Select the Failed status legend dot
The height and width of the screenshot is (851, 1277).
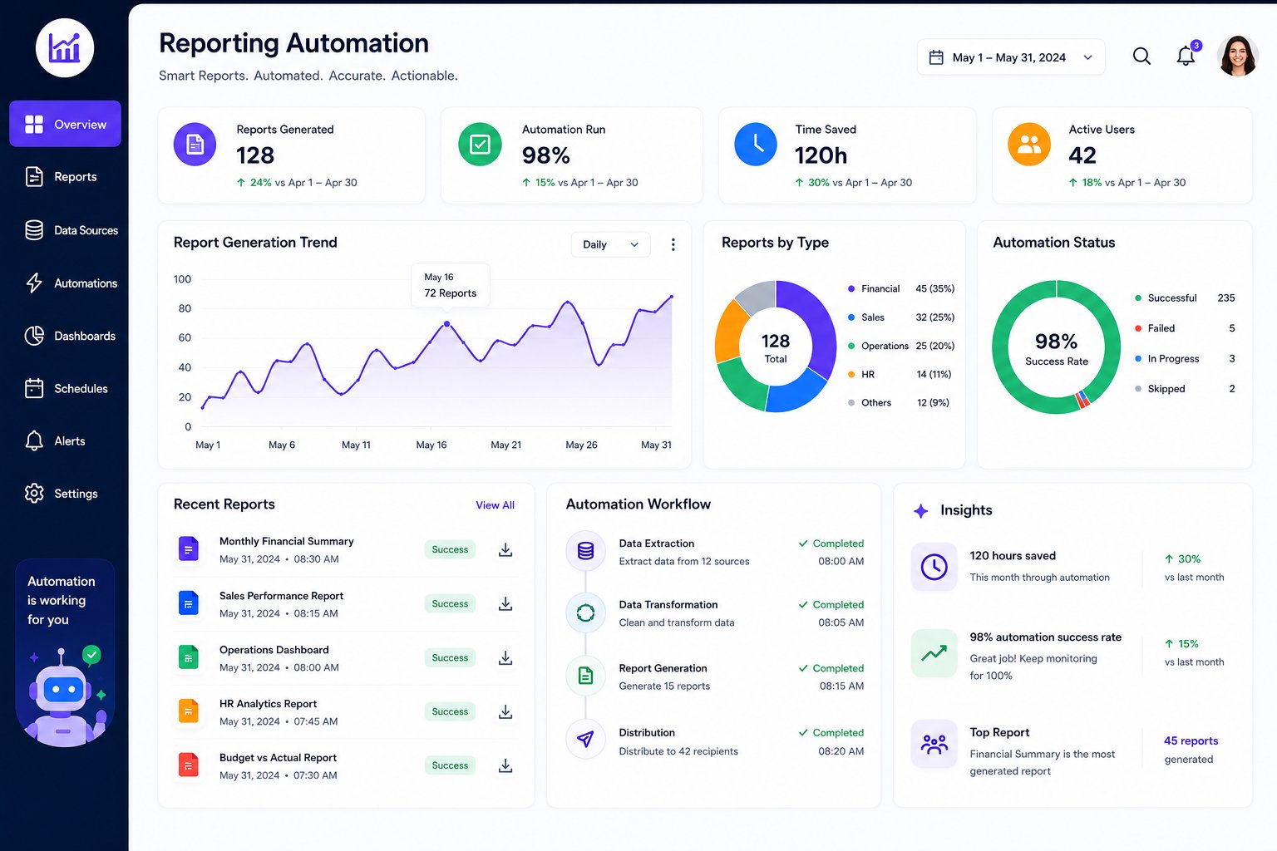[x=1138, y=328]
